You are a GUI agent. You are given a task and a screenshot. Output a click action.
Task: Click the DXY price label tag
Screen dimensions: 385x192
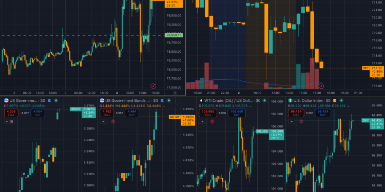[365, 120]
